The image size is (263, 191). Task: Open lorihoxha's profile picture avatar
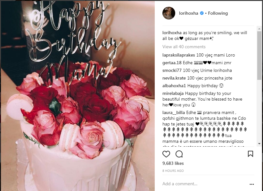pyautogui.click(x=169, y=13)
